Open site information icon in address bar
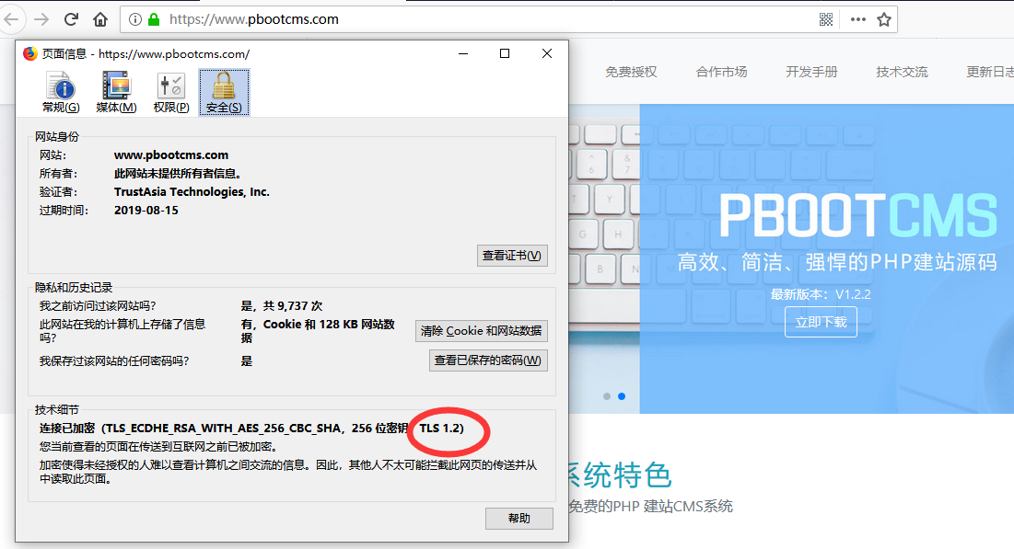This screenshot has width=1014, height=549. pyautogui.click(x=135, y=19)
